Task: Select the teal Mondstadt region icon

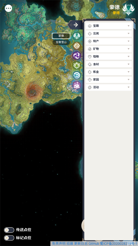Action: 77,36
